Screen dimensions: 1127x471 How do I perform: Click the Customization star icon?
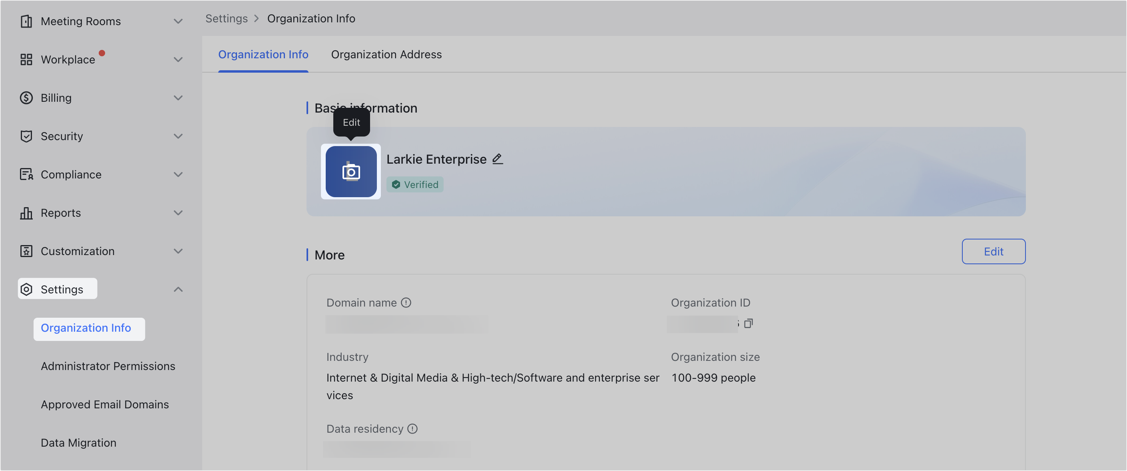click(x=26, y=251)
